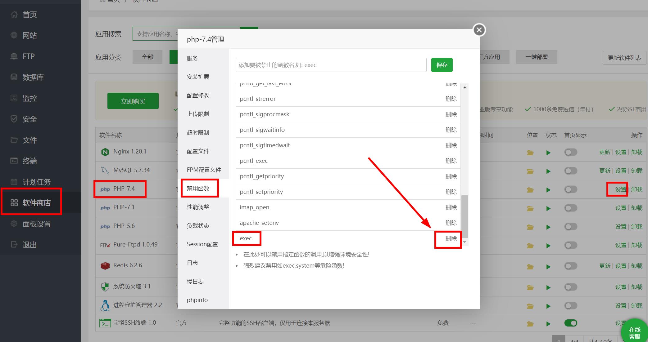Click the 进程守护管理器 penguin icon
The image size is (648, 342).
pyautogui.click(x=105, y=305)
